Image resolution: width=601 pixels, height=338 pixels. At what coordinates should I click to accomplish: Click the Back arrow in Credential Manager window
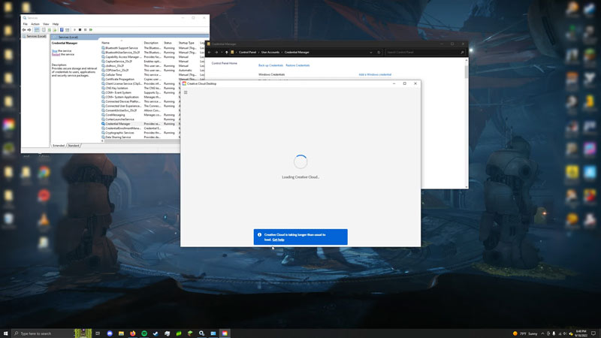tap(210, 53)
